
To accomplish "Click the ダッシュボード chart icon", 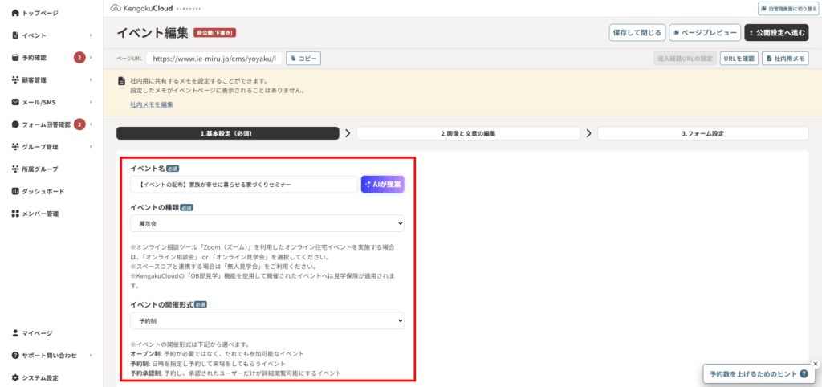I will tap(15, 192).
